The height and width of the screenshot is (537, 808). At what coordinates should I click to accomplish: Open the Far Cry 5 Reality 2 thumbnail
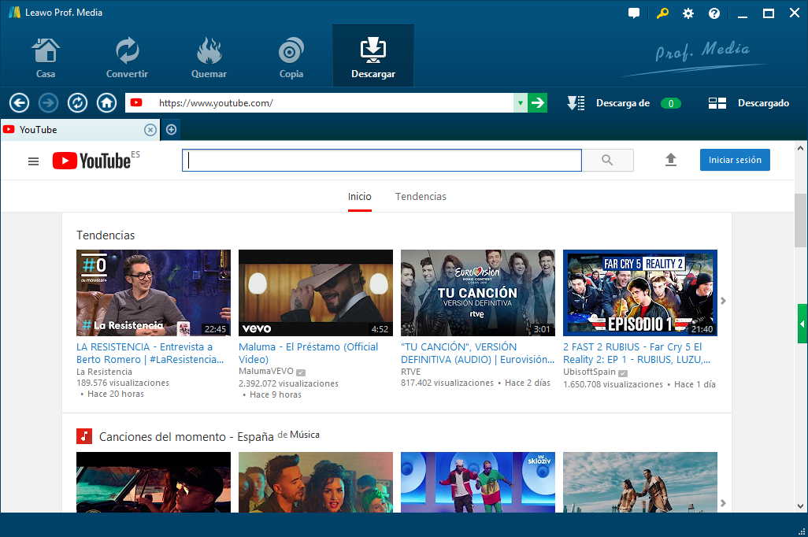pyautogui.click(x=640, y=293)
